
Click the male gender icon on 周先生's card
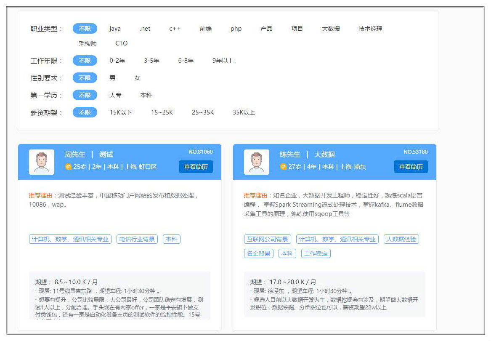[68, 167]
